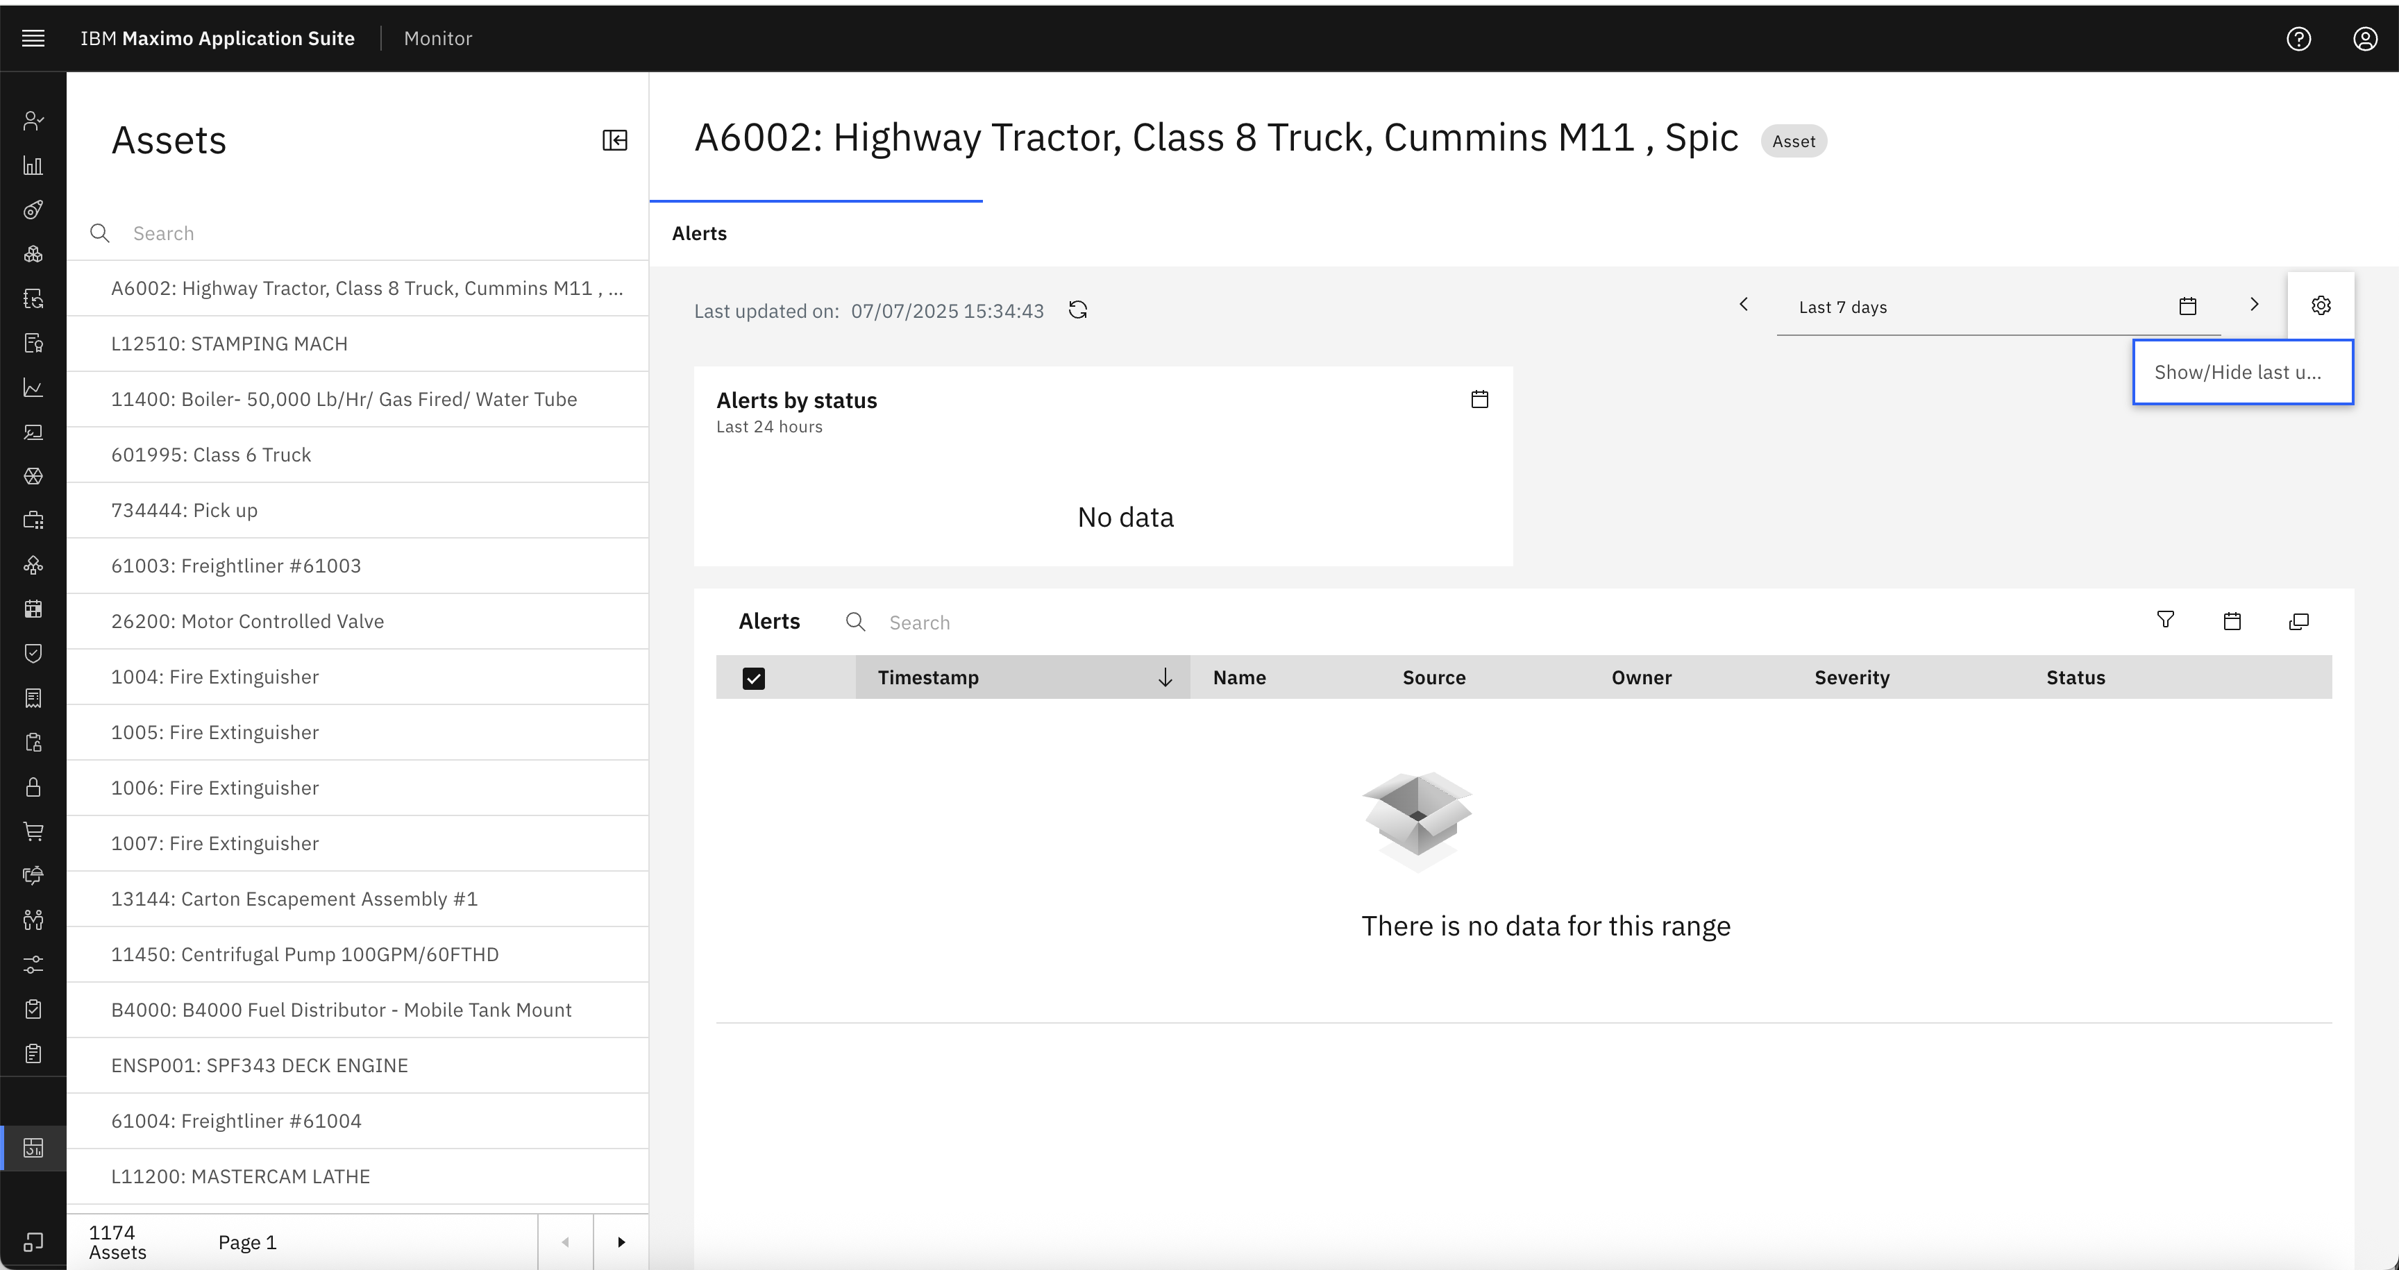Screen dimensions: 2399x1270
Task: Click the briefcase grid sidebar icon
Action: [x=33, y=520]
